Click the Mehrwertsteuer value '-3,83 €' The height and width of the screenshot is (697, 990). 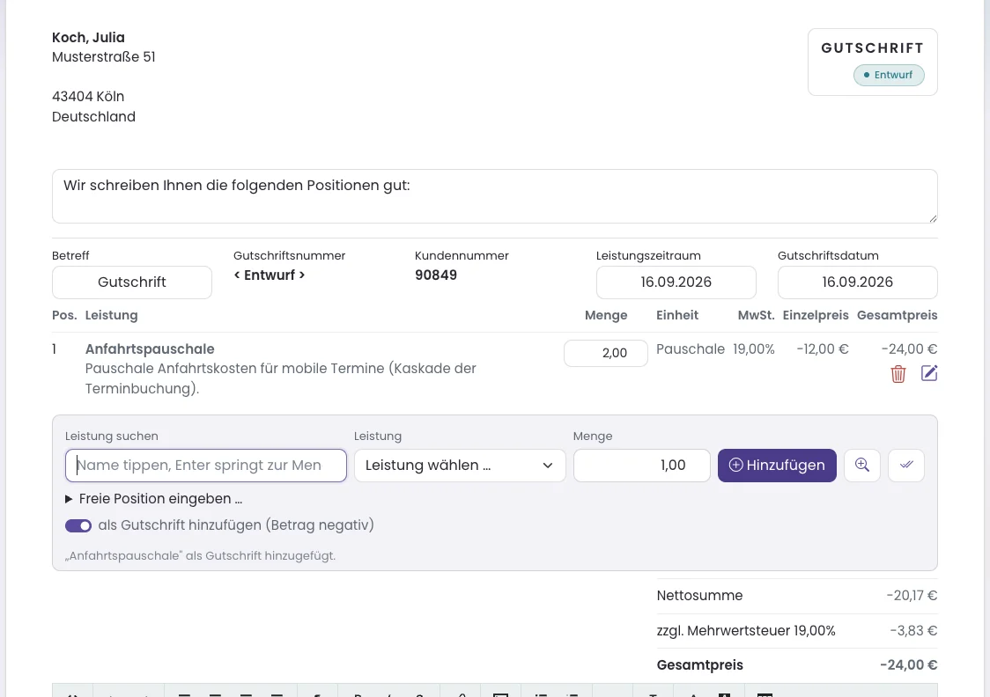[x=913, y=631]
